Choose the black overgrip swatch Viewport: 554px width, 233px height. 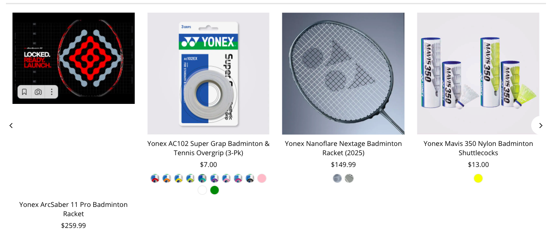(250, 178)
